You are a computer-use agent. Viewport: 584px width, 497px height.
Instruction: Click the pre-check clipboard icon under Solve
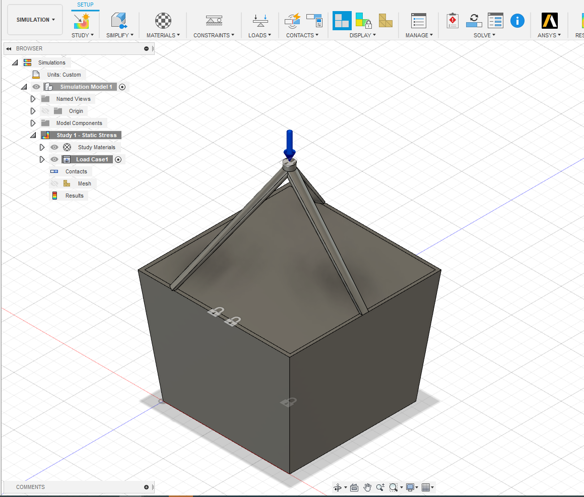tap(452, 21)
